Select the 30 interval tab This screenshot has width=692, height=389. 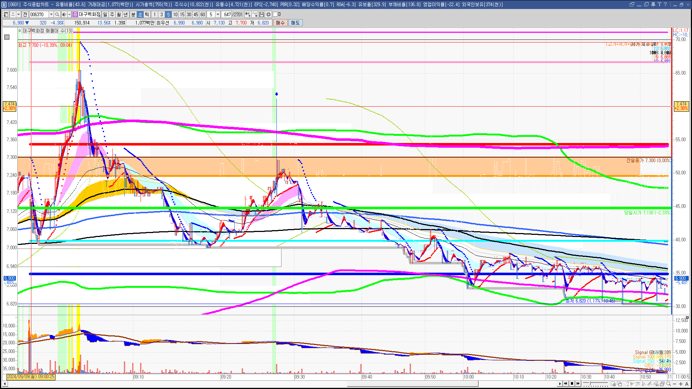point(189,14)
